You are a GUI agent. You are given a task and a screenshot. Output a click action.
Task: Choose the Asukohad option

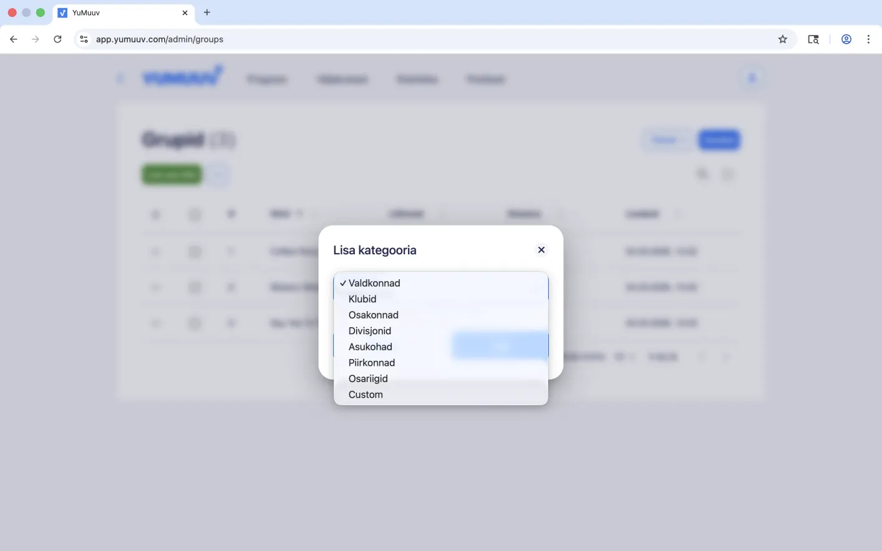[x=441, y=347]
